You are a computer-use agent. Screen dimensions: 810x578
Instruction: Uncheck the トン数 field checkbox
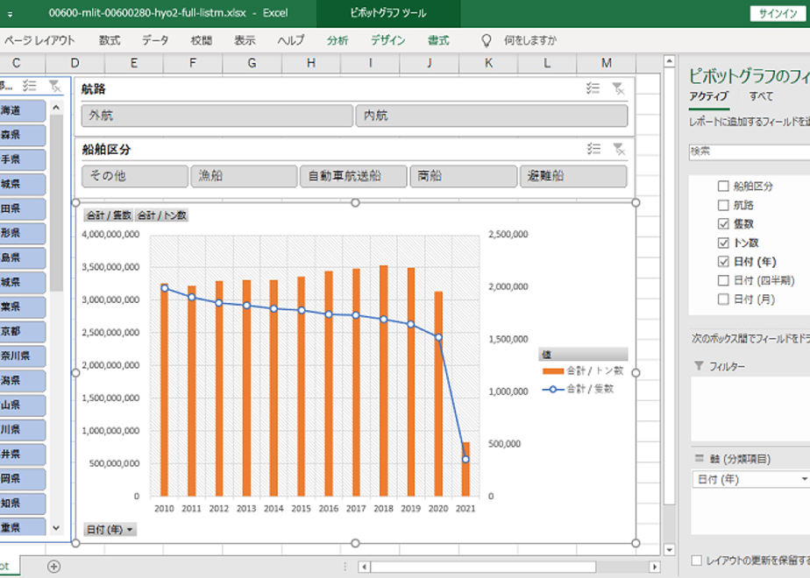723,243
